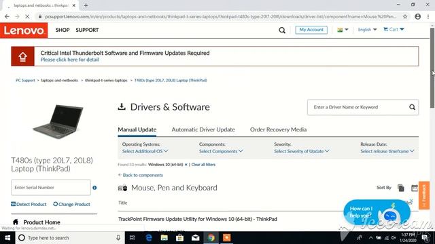Sort by calendar date icon

click(414, 188)
